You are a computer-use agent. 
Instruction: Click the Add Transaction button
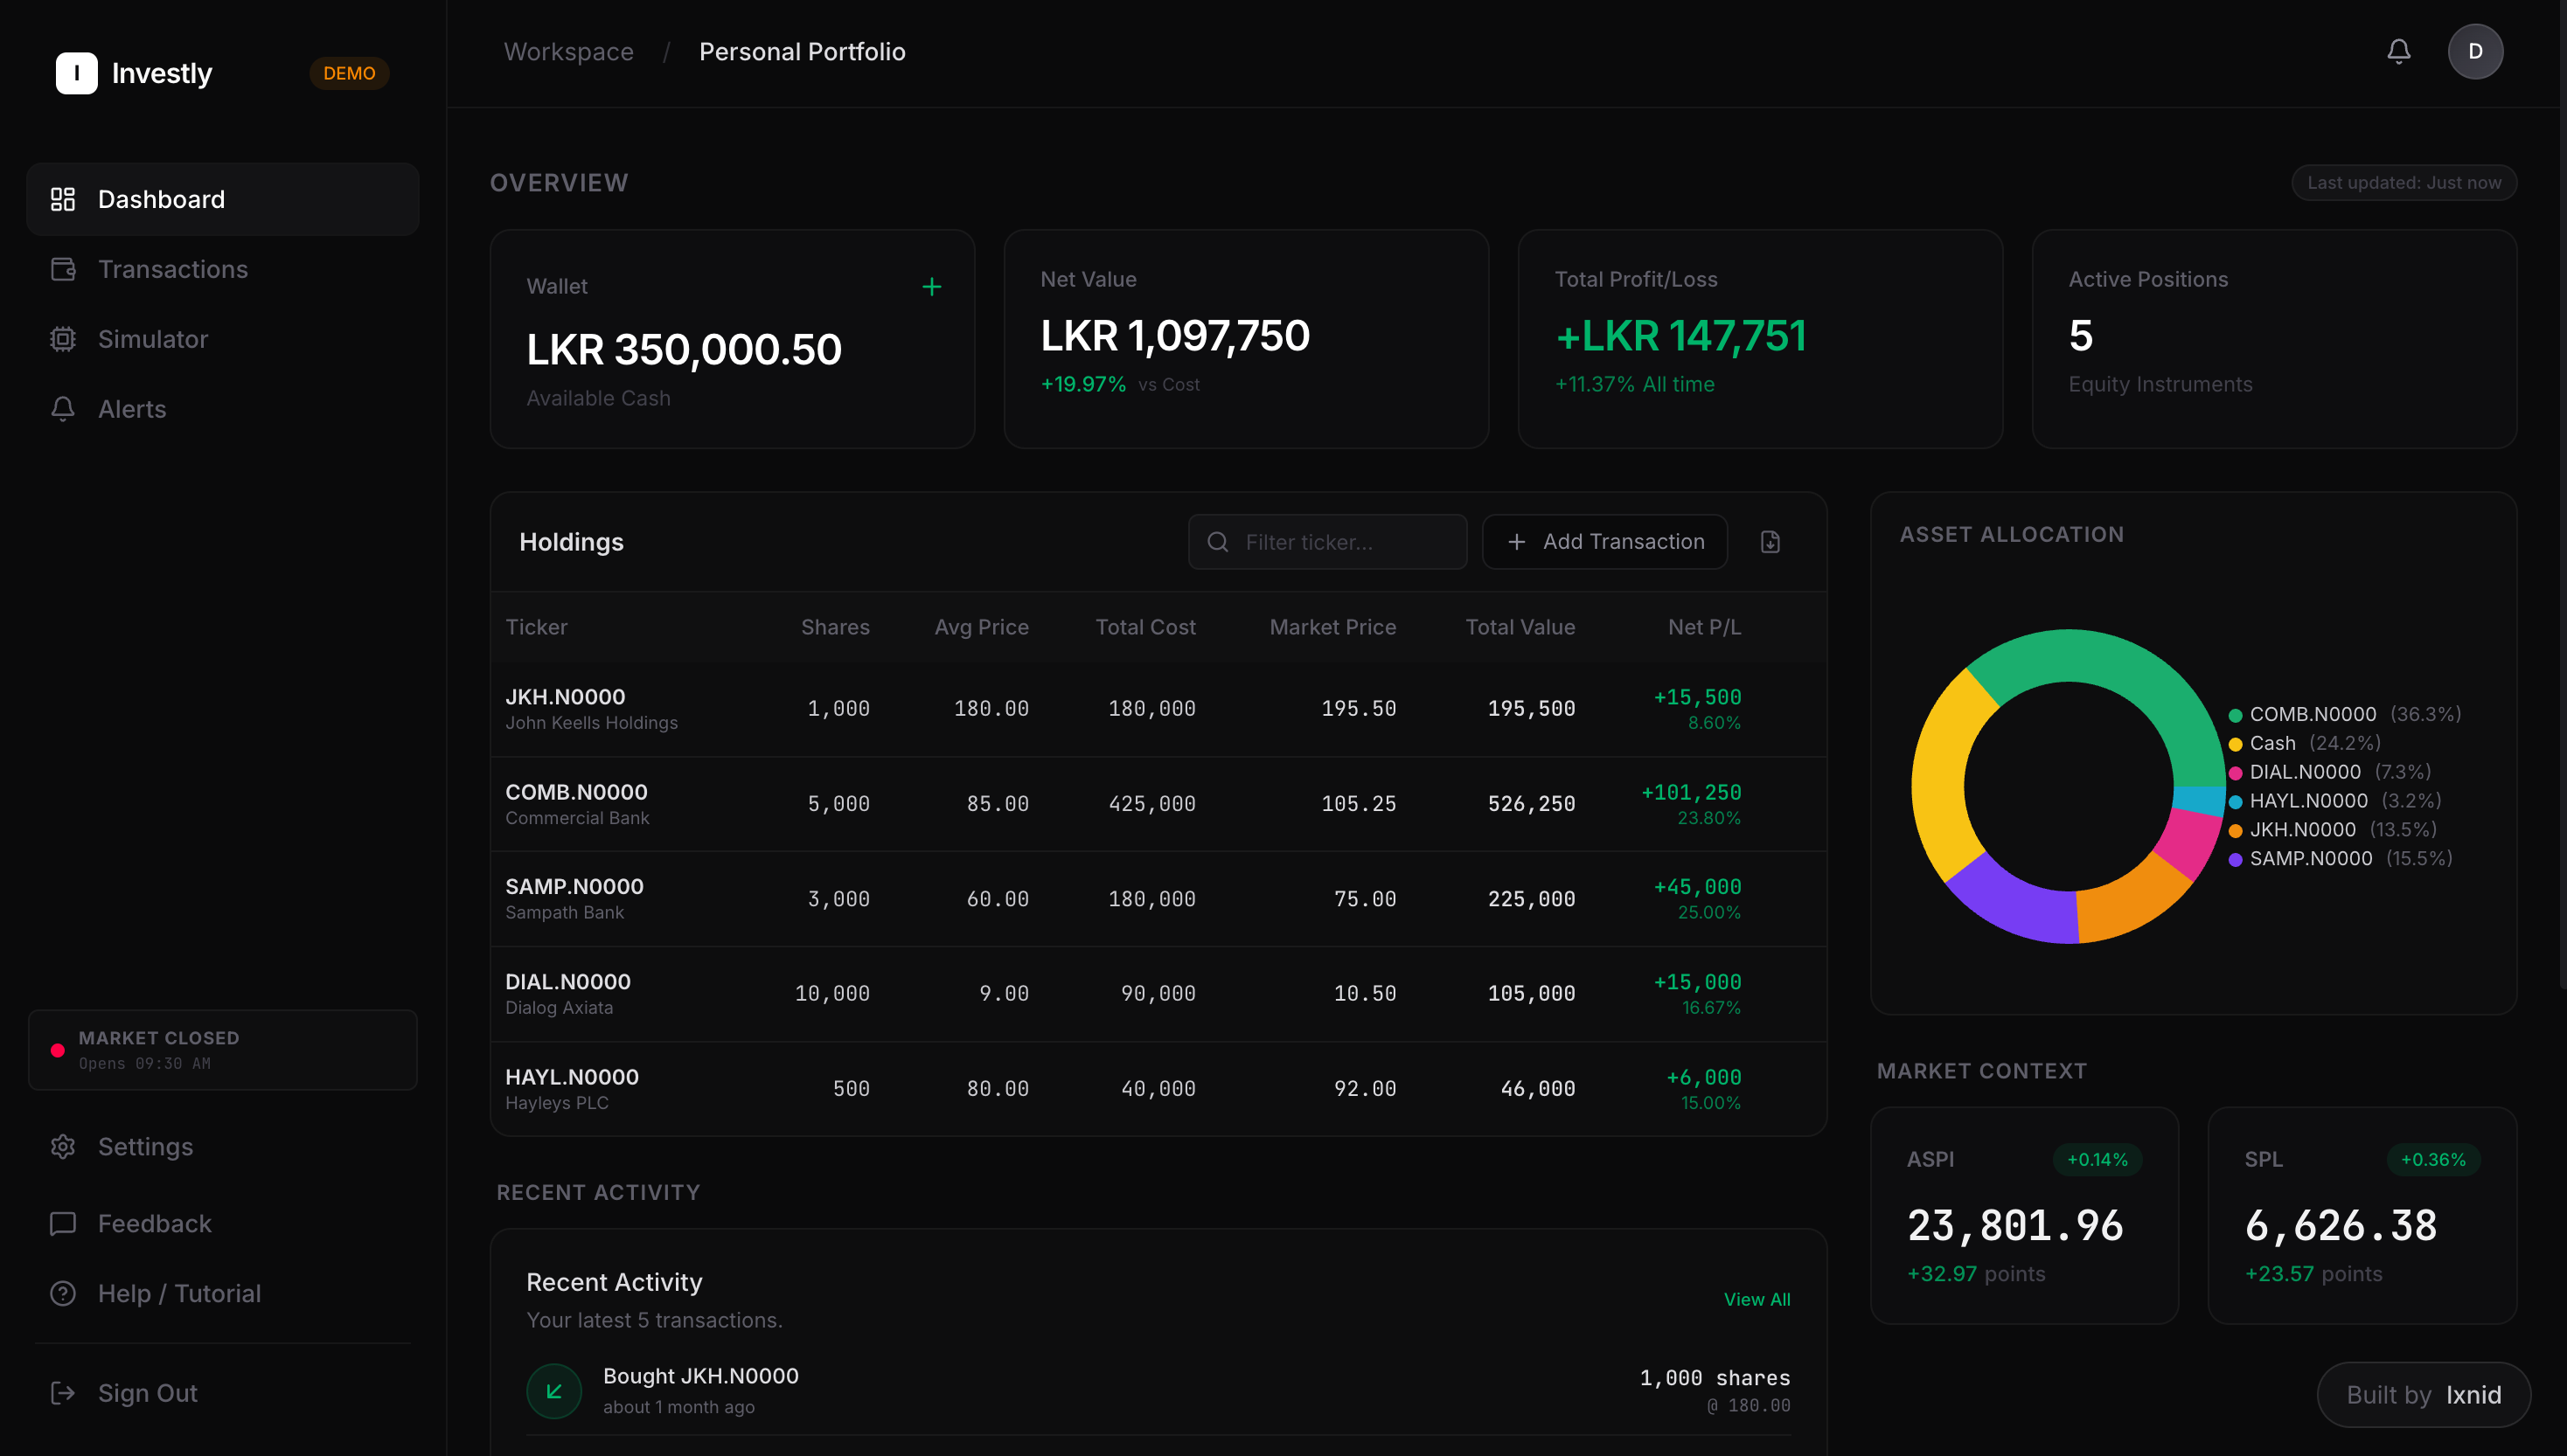coord(1604,541)
